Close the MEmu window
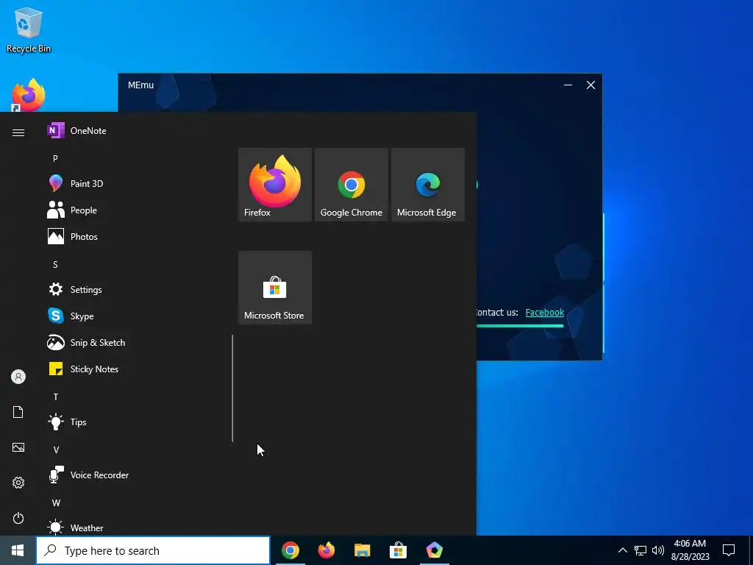 [x=590, y=85]
